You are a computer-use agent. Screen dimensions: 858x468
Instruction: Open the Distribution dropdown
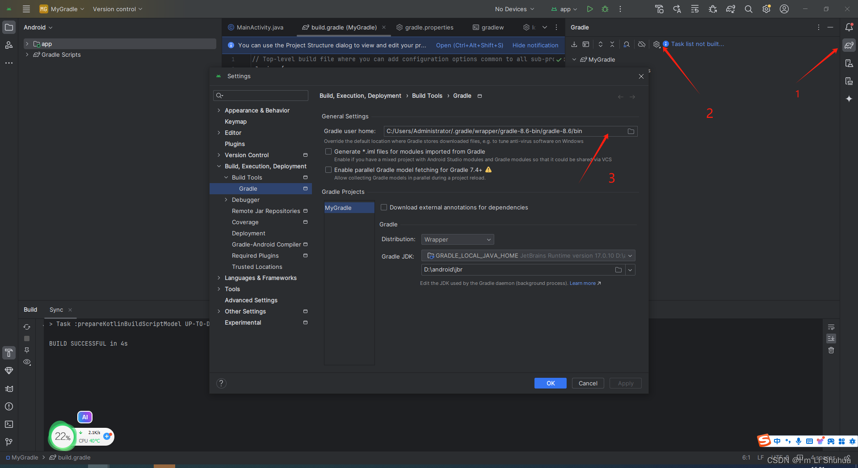pos(457,239)
